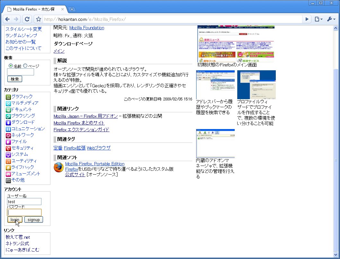The image size is (340, 259).
Task: Click the その他 etc category icon
Action: [x=8, y=180]
